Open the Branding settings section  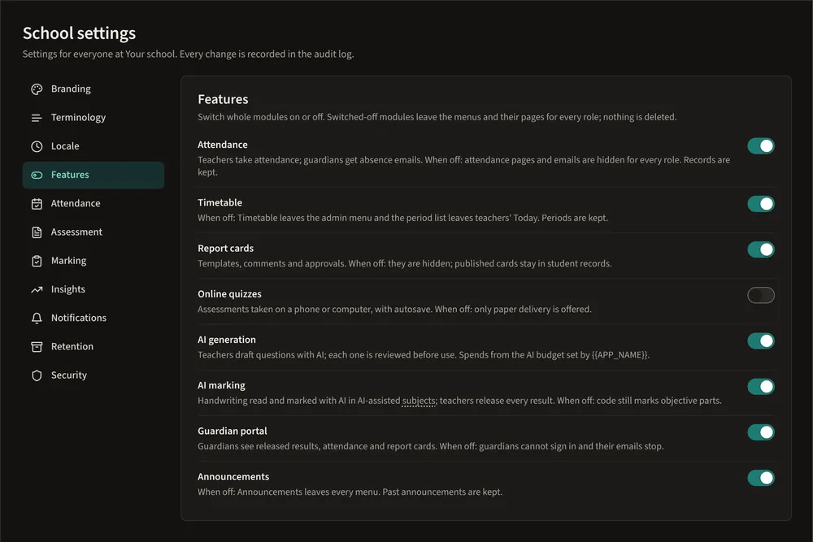pyautogui.click(x=93, y=89)
